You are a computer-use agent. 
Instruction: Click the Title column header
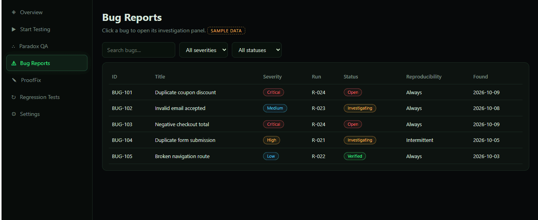click(160, 77)
